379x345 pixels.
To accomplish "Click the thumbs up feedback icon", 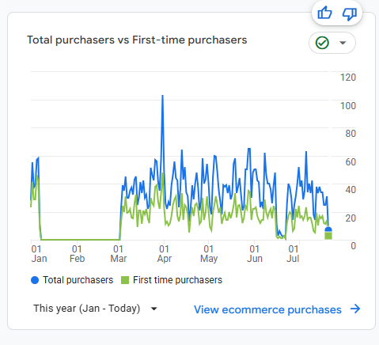I will (324, 13).
